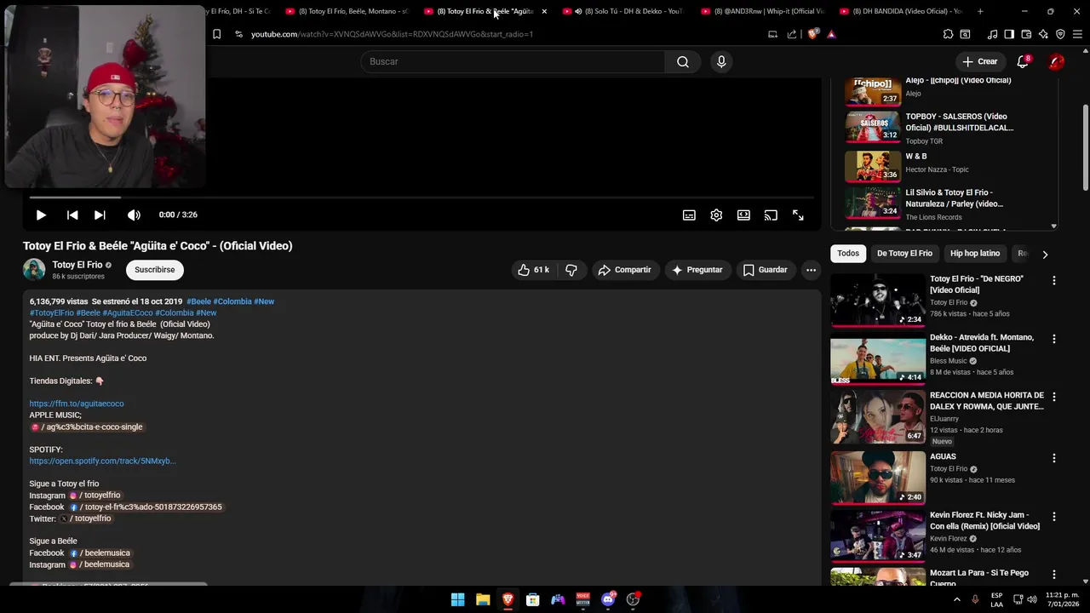Open the Windows Start menu
Image resolution: width=1090 pixels, height=613 pixels.
tap(457, 599)
